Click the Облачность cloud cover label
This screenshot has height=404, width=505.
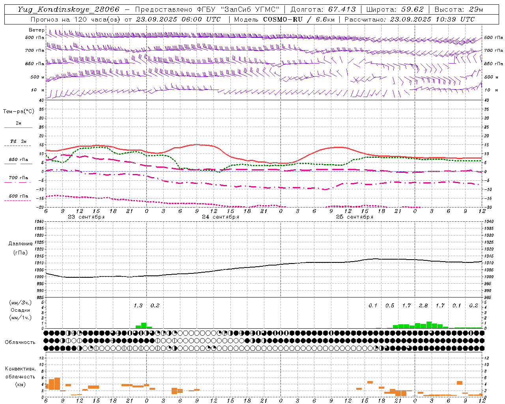tap(20, 342)
